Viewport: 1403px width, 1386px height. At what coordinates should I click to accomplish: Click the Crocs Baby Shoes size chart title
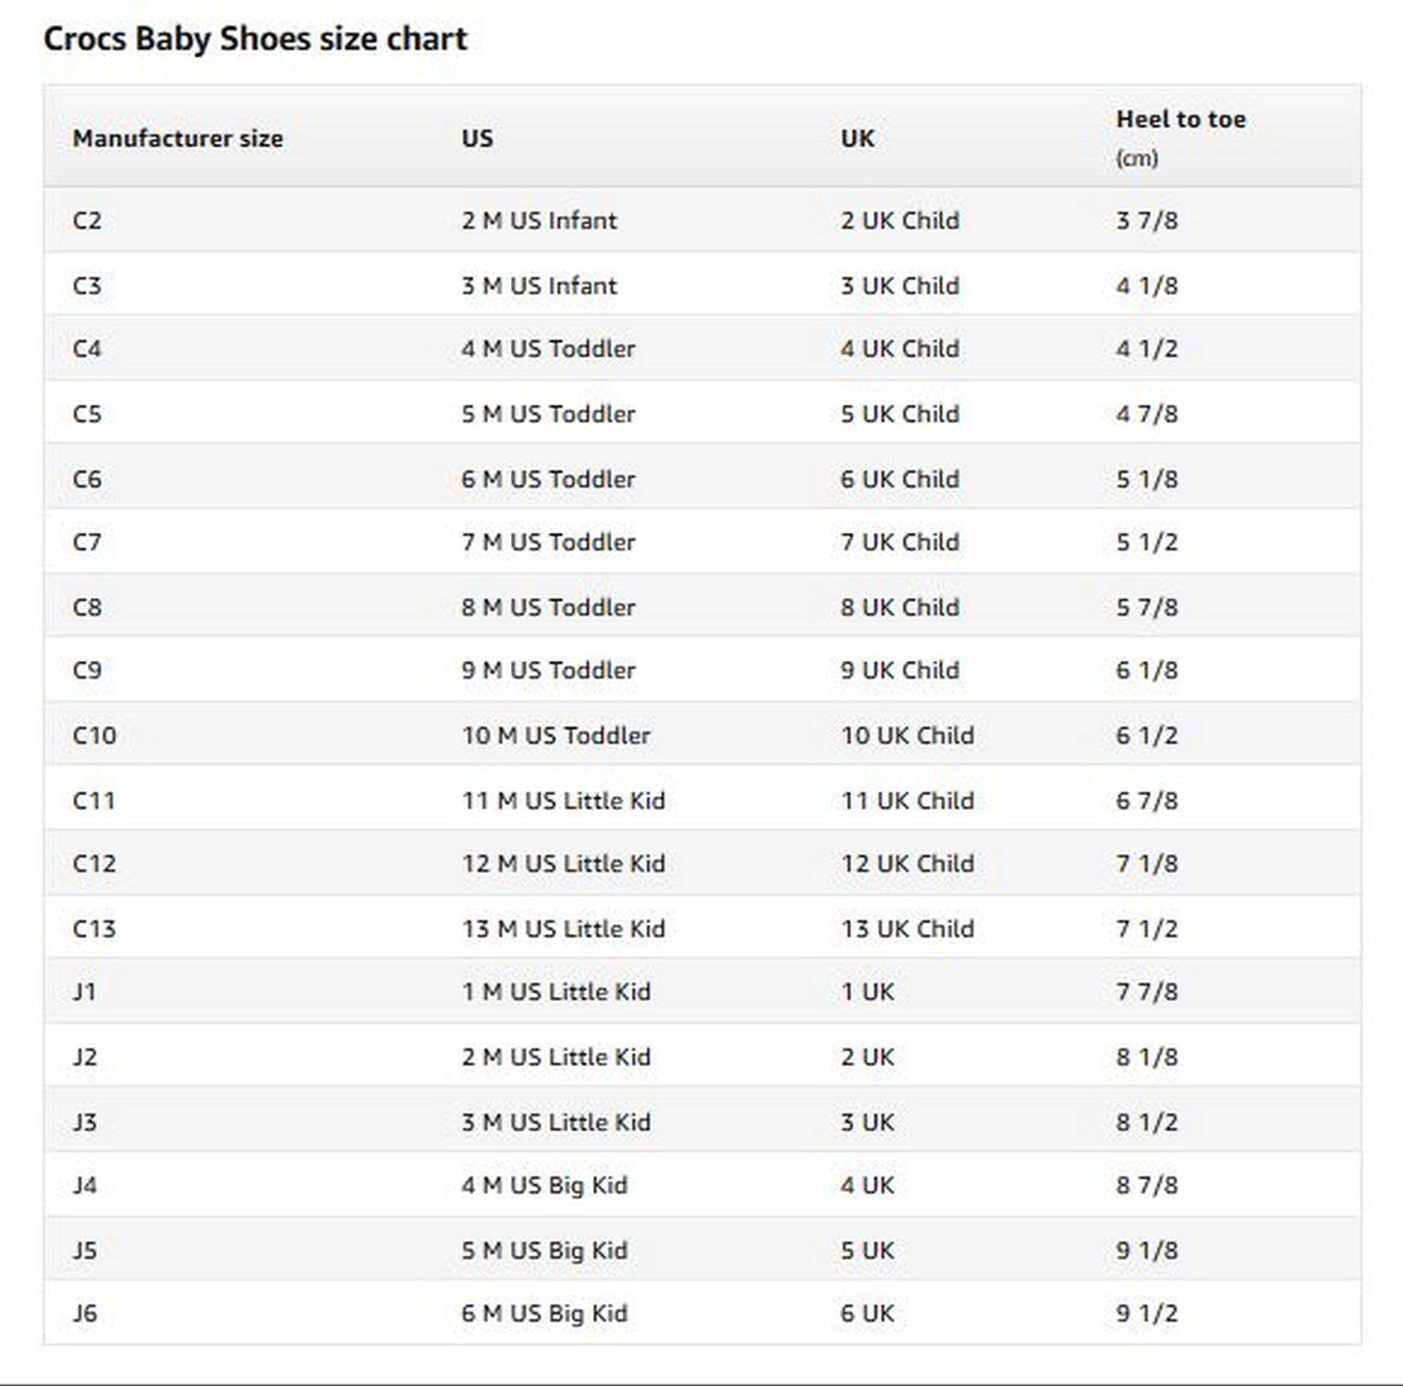click(x=255, y=40)
